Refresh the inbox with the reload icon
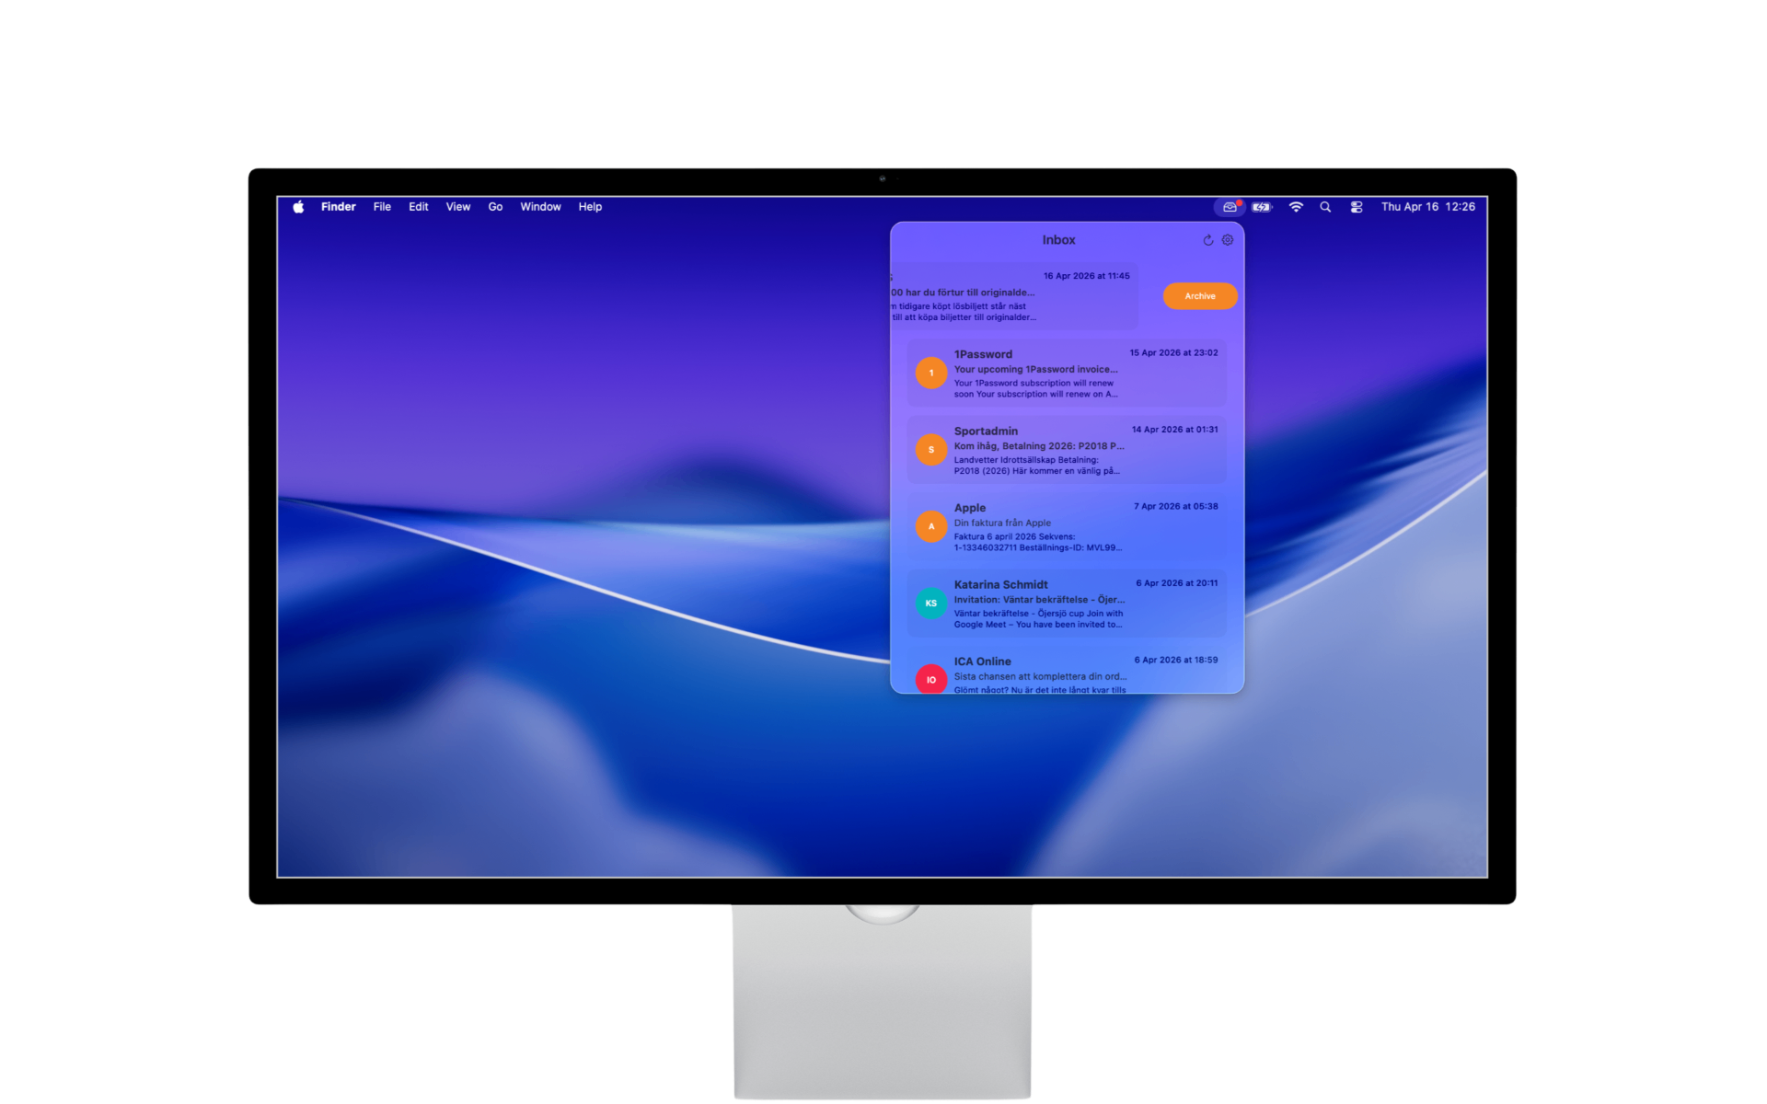The width and height of the screenshot is (1767, 1104). point(1208,240)
